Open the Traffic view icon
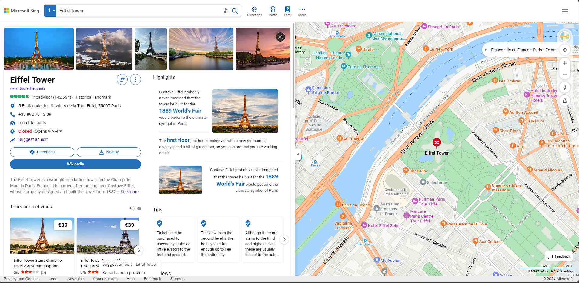This screenshot has height=283, width=579. pyautogui.click(x=273, y=11)
